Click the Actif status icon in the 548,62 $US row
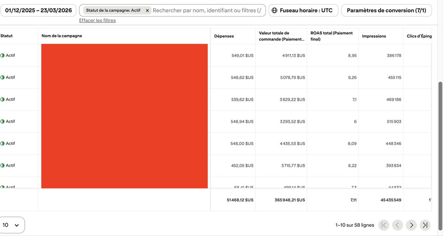The height and width of the screenshot is (236, 443). click(3, 78)
